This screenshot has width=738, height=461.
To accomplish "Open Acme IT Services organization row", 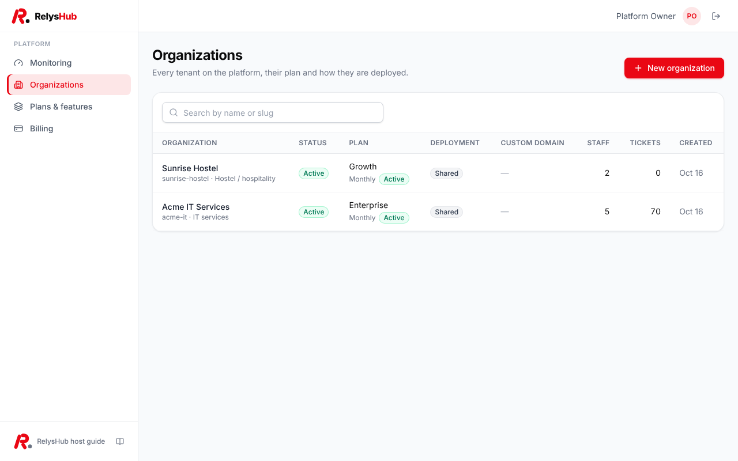I will (x=438, y=211).
